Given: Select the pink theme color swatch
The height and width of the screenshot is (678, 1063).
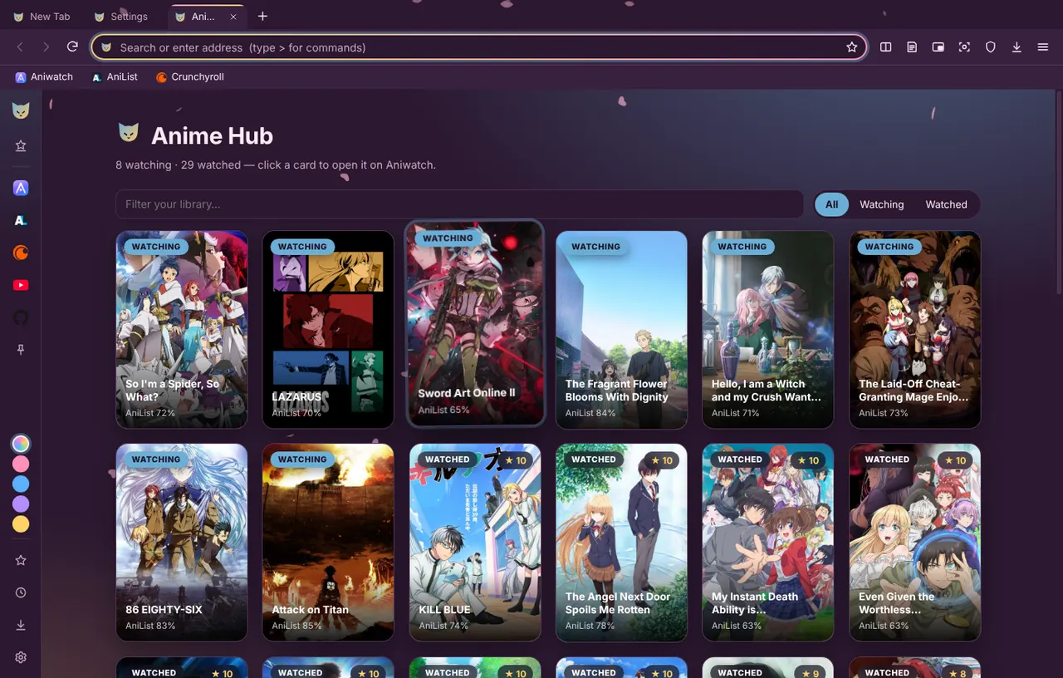Looking at the screenshot, I should (21, 464).
